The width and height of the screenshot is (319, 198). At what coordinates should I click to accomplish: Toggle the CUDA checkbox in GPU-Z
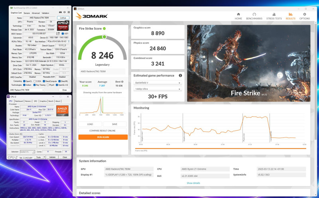35,81
